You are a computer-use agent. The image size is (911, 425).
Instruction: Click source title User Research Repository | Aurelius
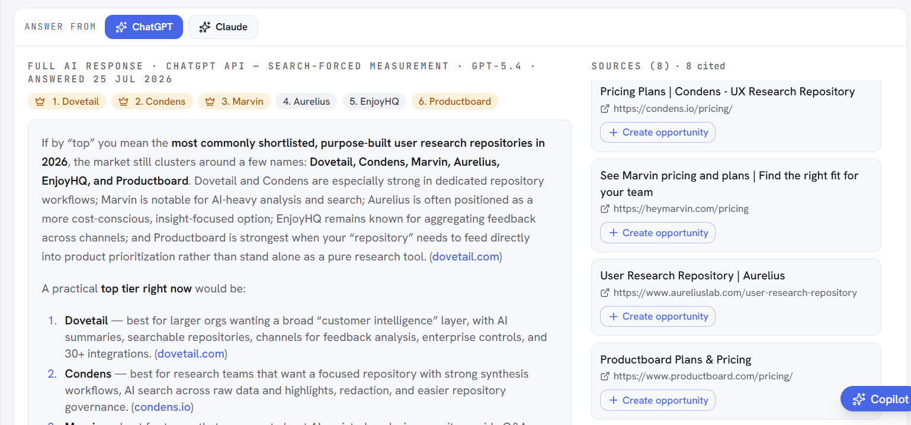pos(692,276)
